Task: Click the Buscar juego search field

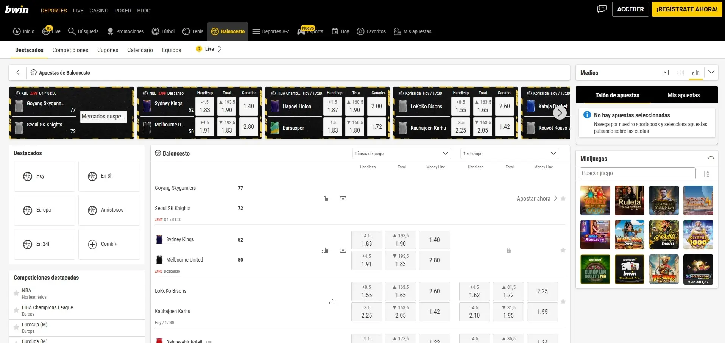Action: [637, 173]
